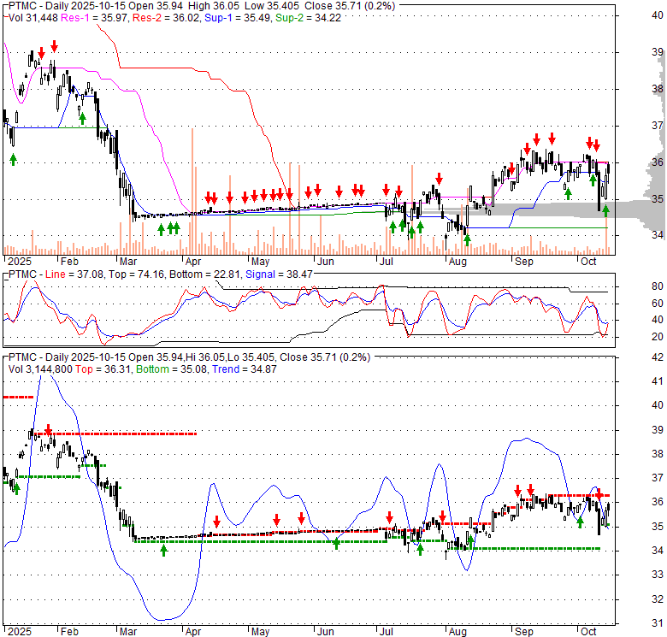The height and width of the screenshot is (637, 667).
Task: Click price label 32 on bottom chart axis
Action: [x=658, y=599]
